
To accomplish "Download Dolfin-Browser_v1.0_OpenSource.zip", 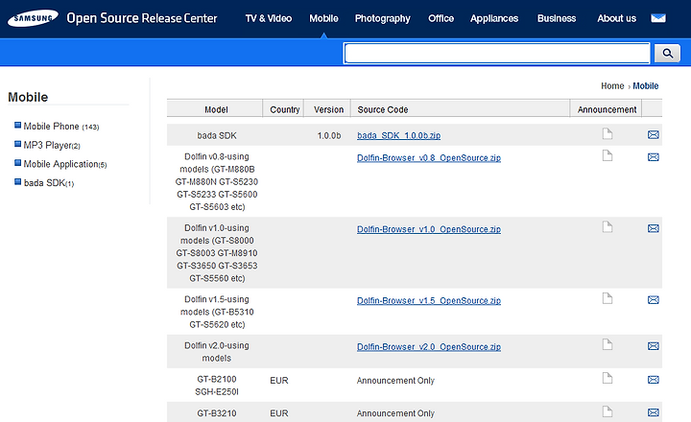I will point(429,229).
